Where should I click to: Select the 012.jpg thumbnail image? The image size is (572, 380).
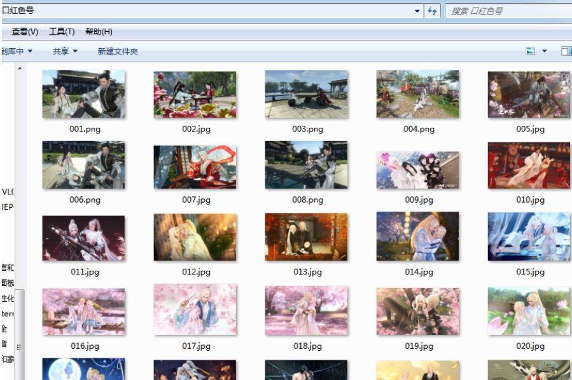pyautogui.click(x=195, y=237)
